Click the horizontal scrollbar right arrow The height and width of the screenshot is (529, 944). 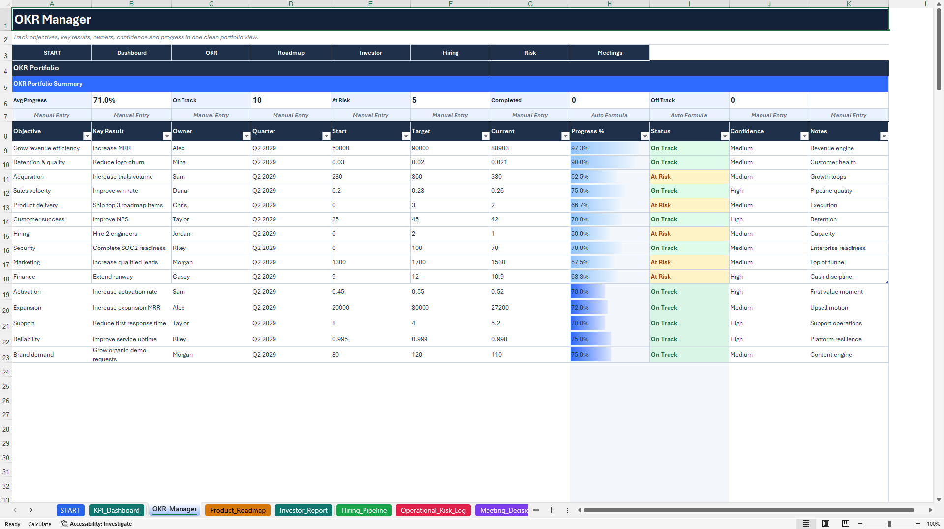930,510
